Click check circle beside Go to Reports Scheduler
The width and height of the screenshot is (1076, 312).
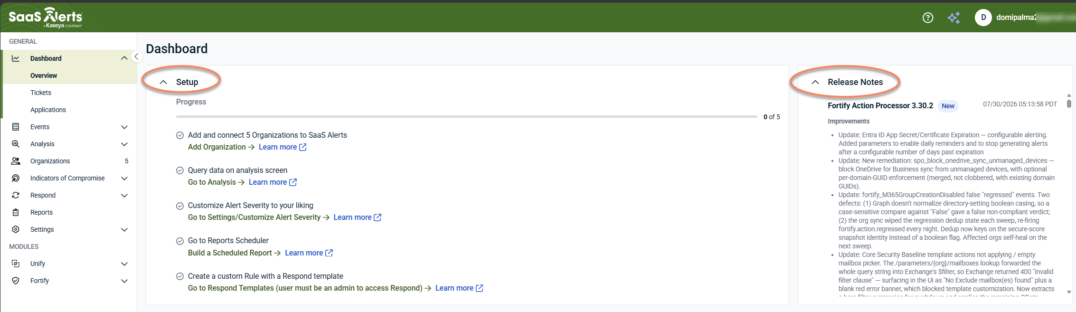click(x=180, y=241)
